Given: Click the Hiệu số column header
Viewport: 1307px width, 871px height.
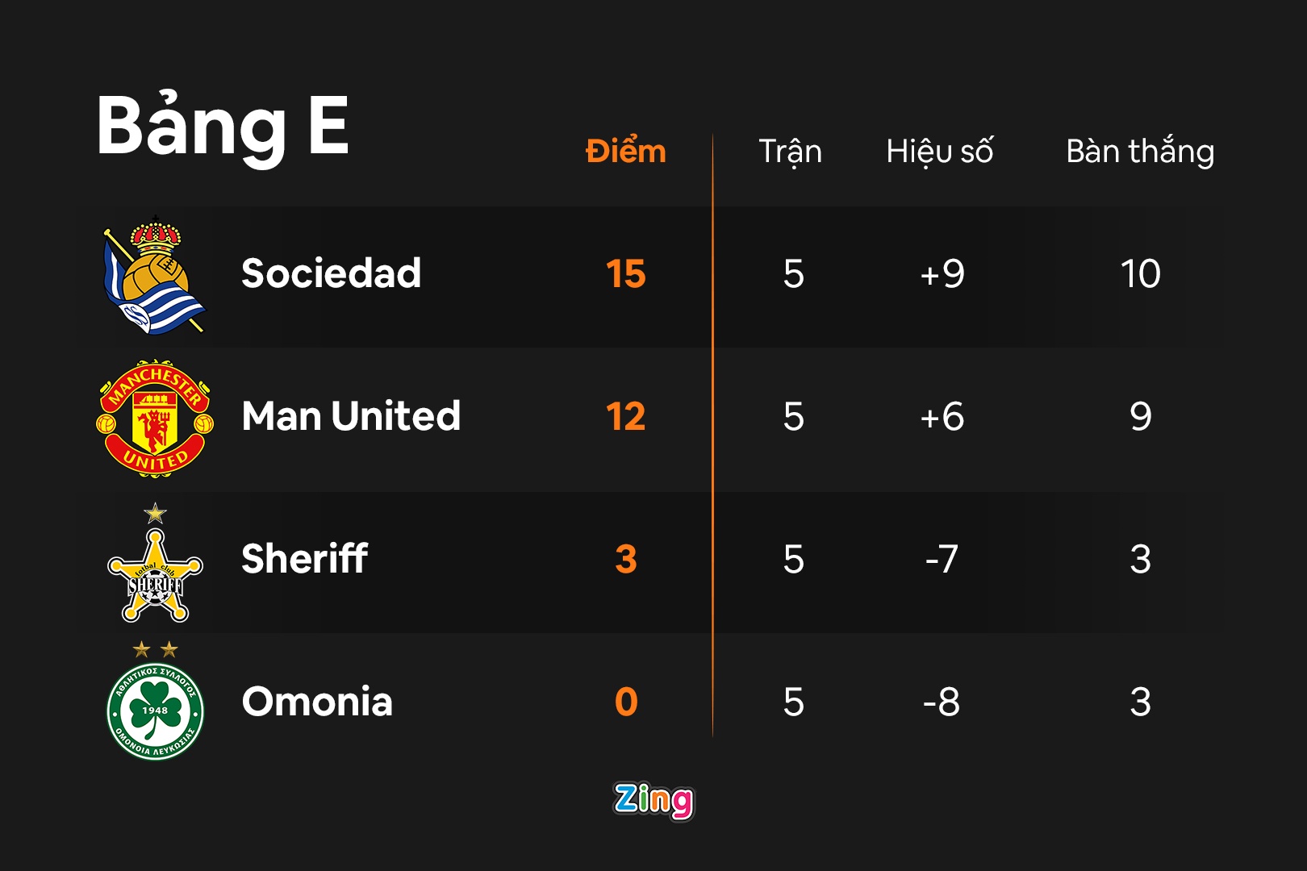Looking at the screenshot, I should [x=939, y=152].
